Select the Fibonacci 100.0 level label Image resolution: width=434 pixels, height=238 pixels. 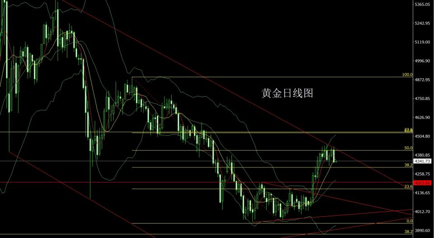point(407,75)
